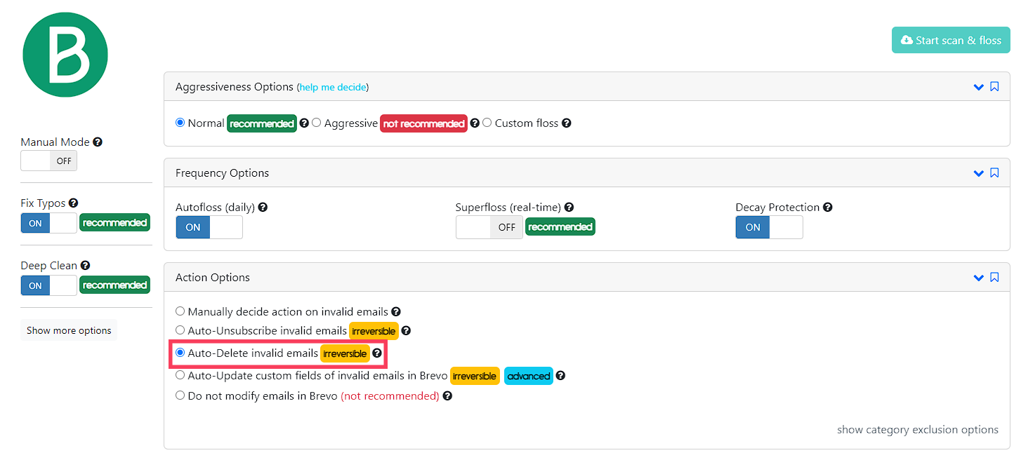This screenshot has width=1021, height=460.
Task: Open help icon next to Manual Mode
Action: pyautogui.click(x=98, y=142)
